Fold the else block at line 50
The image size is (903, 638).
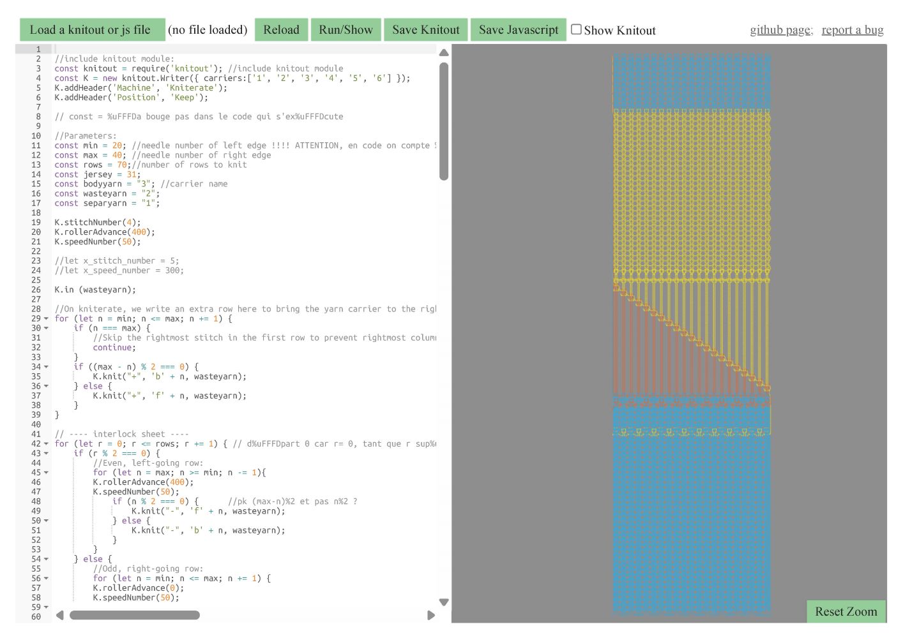[47, 521]
